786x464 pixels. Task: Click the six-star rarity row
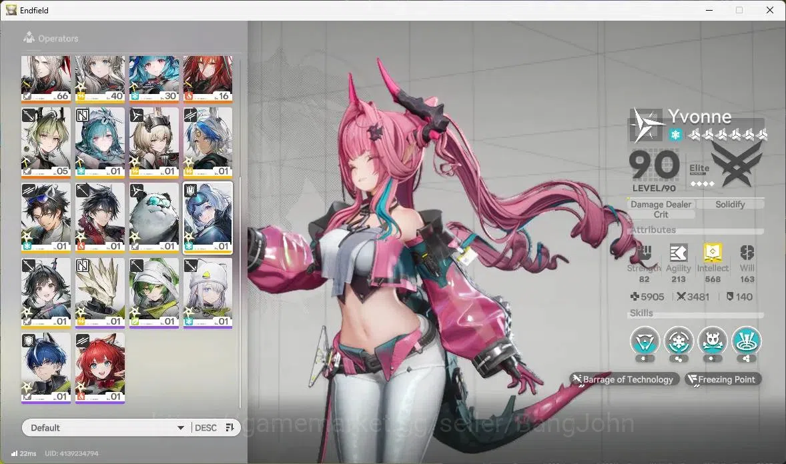[x=727, y=134]
